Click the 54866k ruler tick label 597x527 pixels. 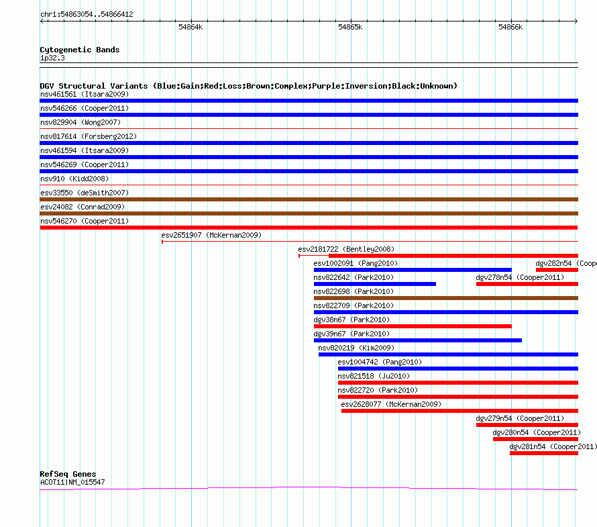click(510, 28)
